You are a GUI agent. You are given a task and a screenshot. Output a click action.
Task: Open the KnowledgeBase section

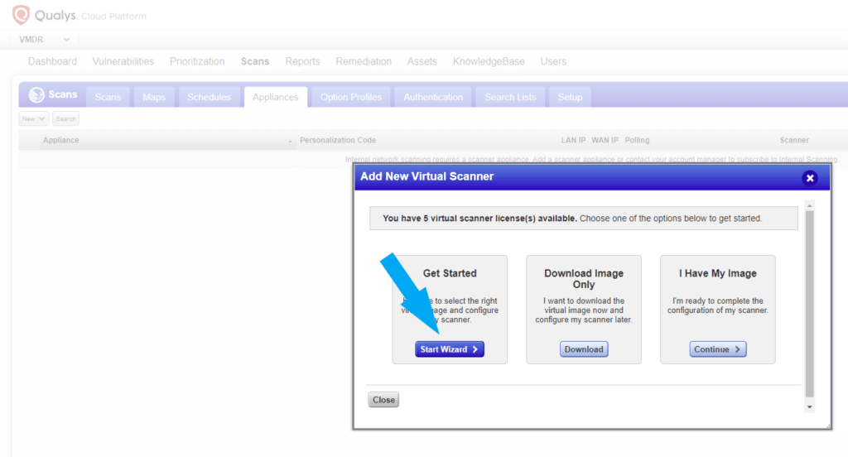click(489, 61)
